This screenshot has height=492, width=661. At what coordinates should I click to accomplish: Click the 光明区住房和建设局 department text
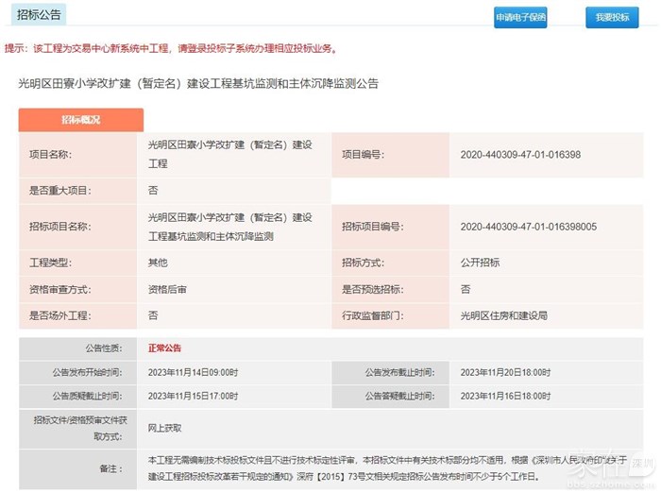(x=503, y=315)
